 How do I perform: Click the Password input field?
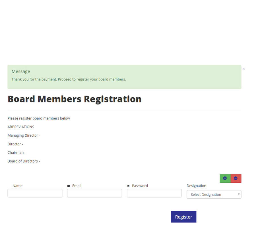point(154,193)
